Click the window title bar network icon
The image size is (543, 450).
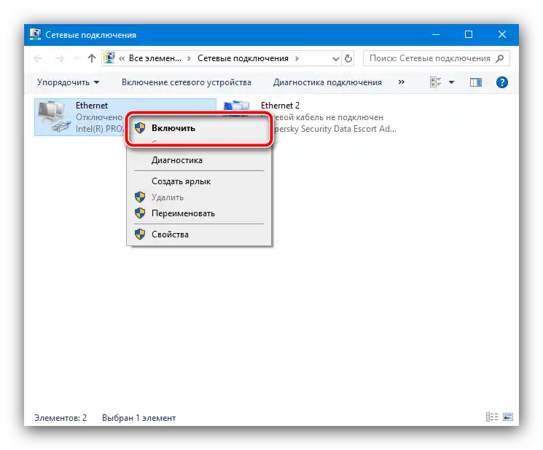click(35, 35)
